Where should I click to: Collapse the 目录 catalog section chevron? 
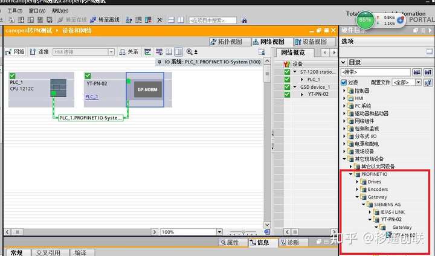click(x=343, y=62)
